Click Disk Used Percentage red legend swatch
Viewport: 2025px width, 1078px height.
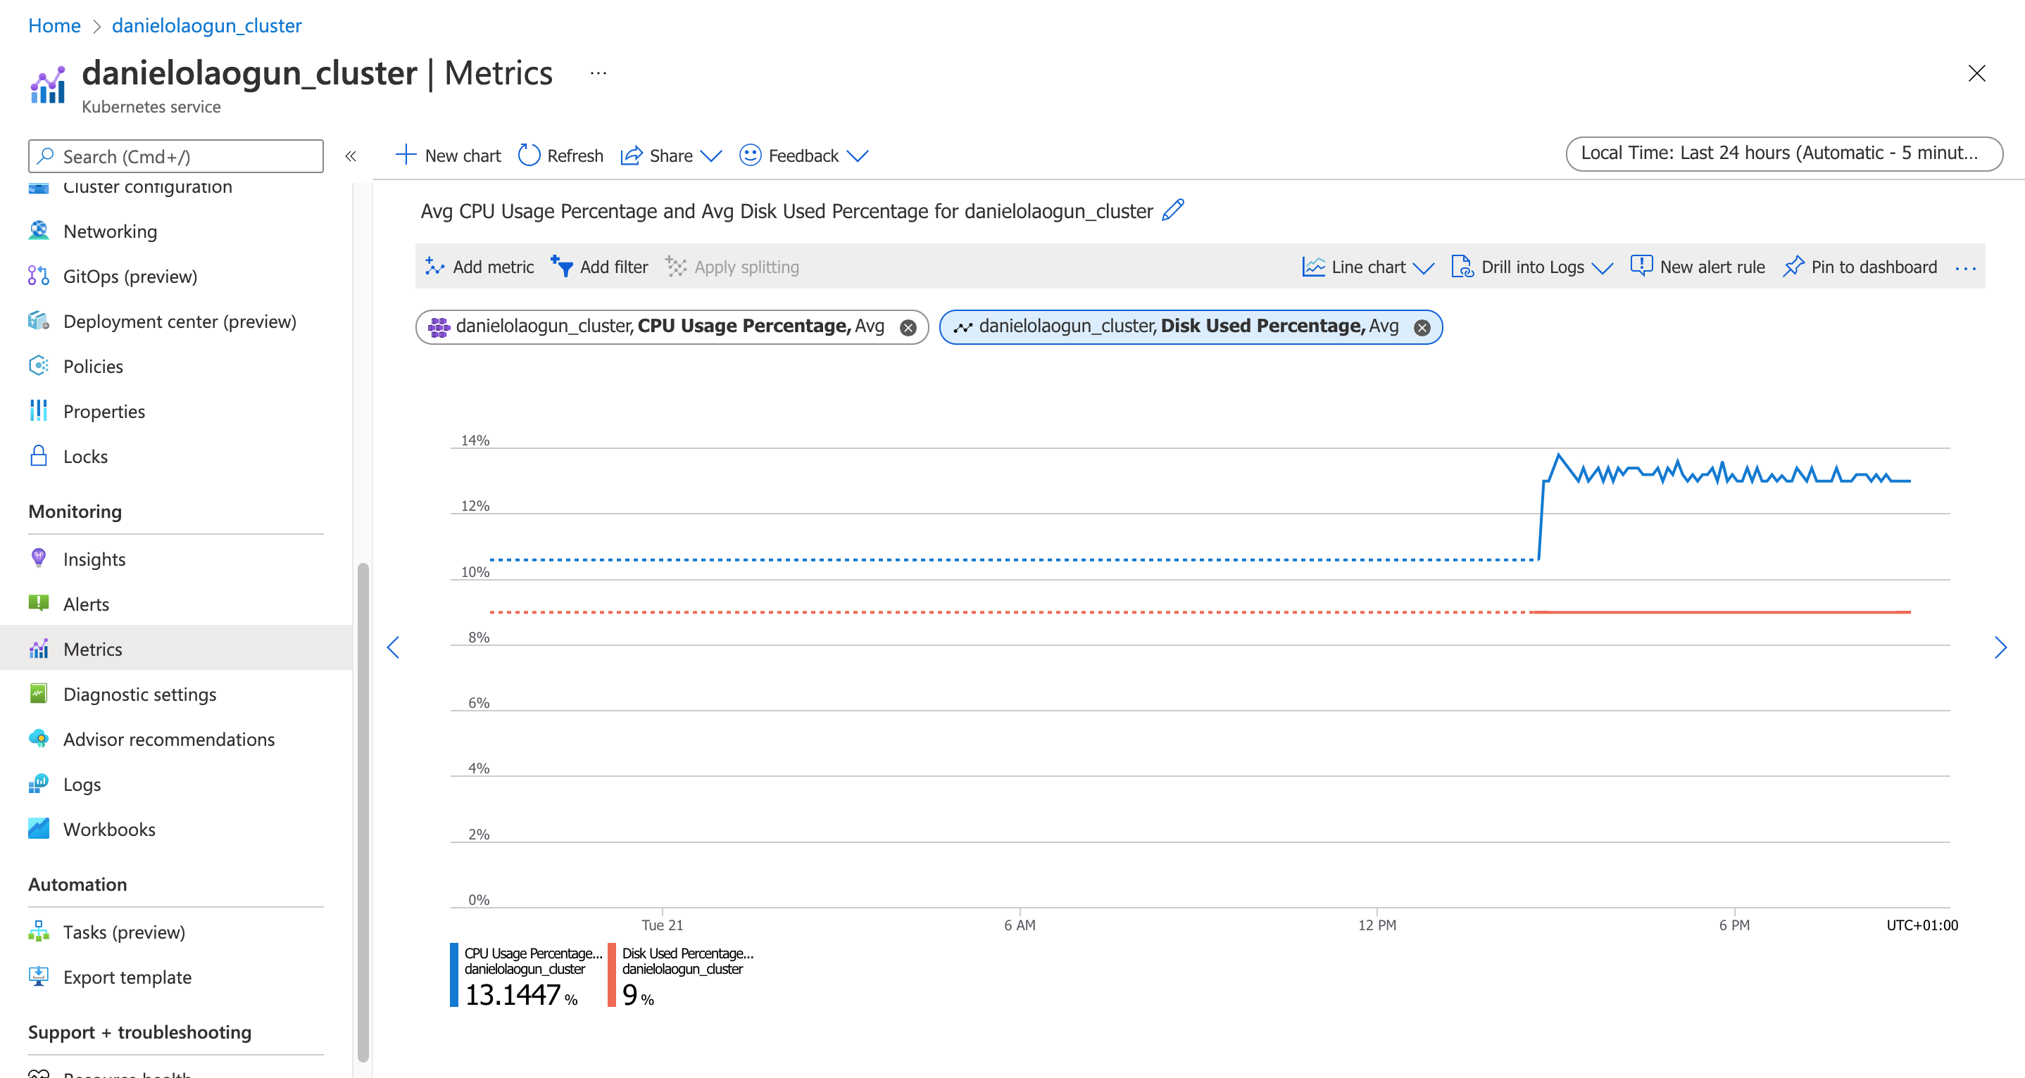coord(612,975)
